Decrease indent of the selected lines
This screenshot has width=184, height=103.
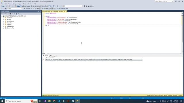[62, 9]
